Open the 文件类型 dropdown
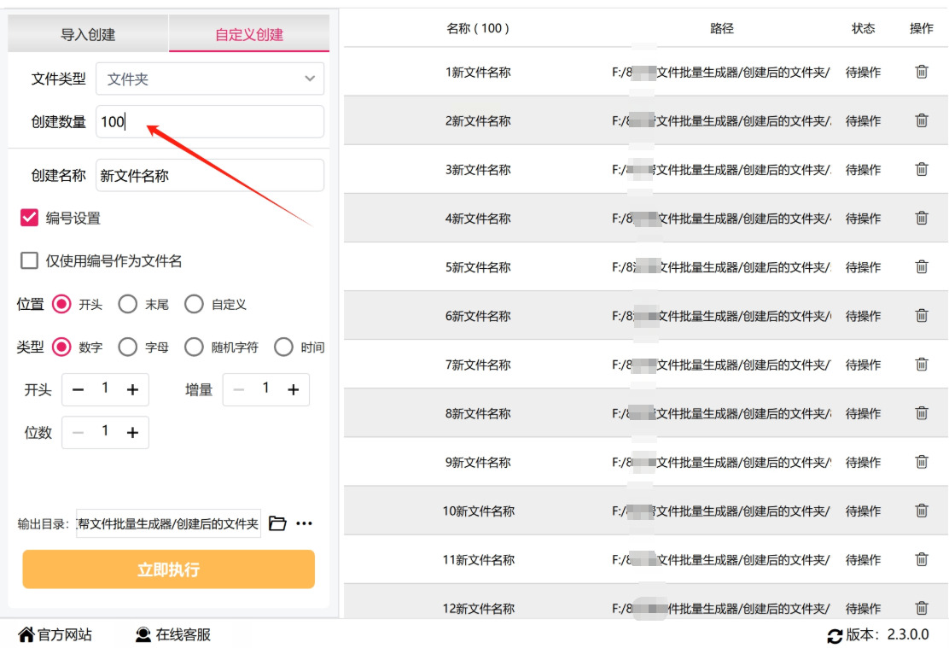This screenshot has height=648, width=949. tap(210, 79)
